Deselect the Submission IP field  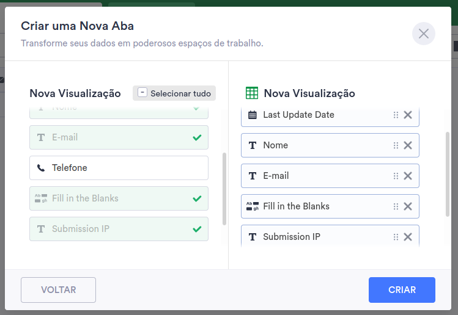[x=119, y=229]
